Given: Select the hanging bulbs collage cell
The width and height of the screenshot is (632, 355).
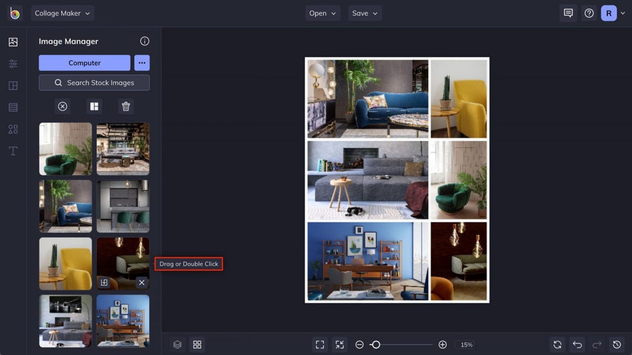Looking at the screenshot, I should click(459, 261).
